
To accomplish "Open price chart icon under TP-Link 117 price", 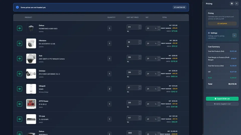I will 128,122.
